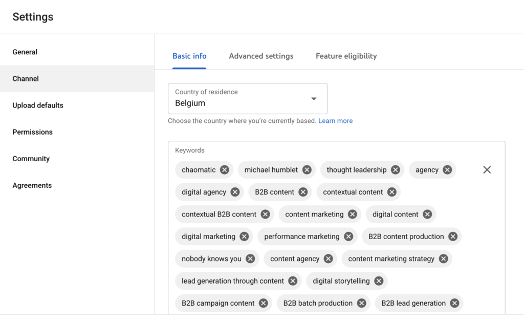Click the 'chaomatic' keyword text
The image size is (524, 322).
pos(199,170)
